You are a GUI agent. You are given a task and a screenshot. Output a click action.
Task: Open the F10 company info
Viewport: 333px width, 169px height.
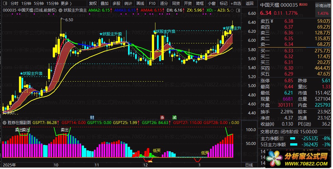[x=152, y=4]
